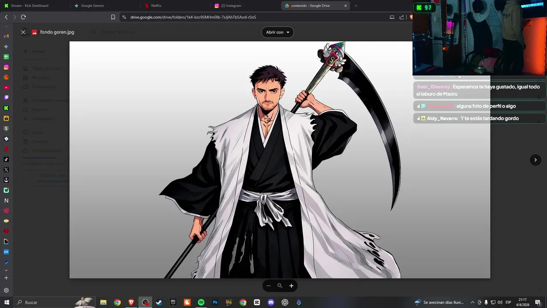Switch to the Stream - Kick Dashboard tab
Viewport: 547px width, 308px height.
point(34,6)
